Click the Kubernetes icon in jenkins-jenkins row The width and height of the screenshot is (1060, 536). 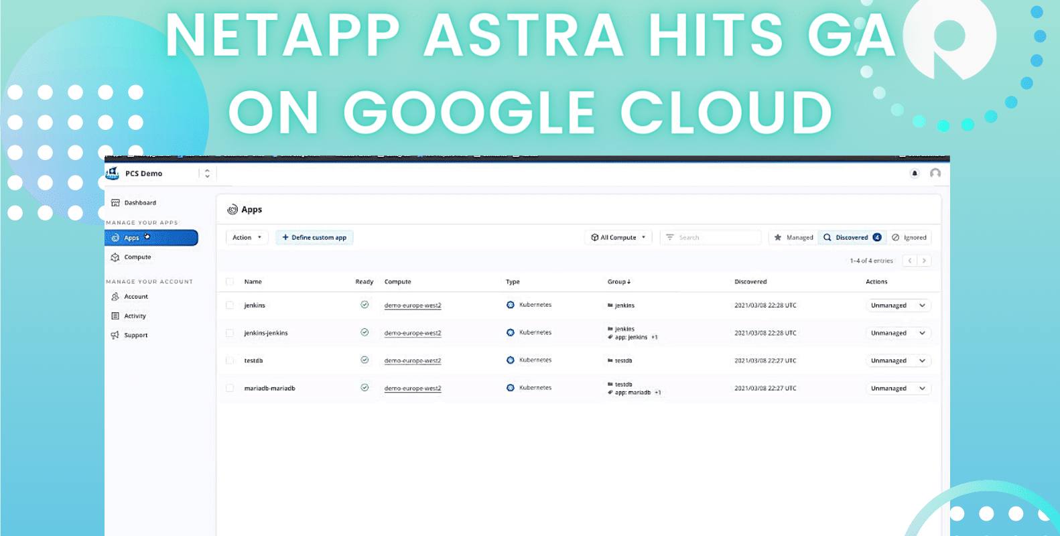511,332
